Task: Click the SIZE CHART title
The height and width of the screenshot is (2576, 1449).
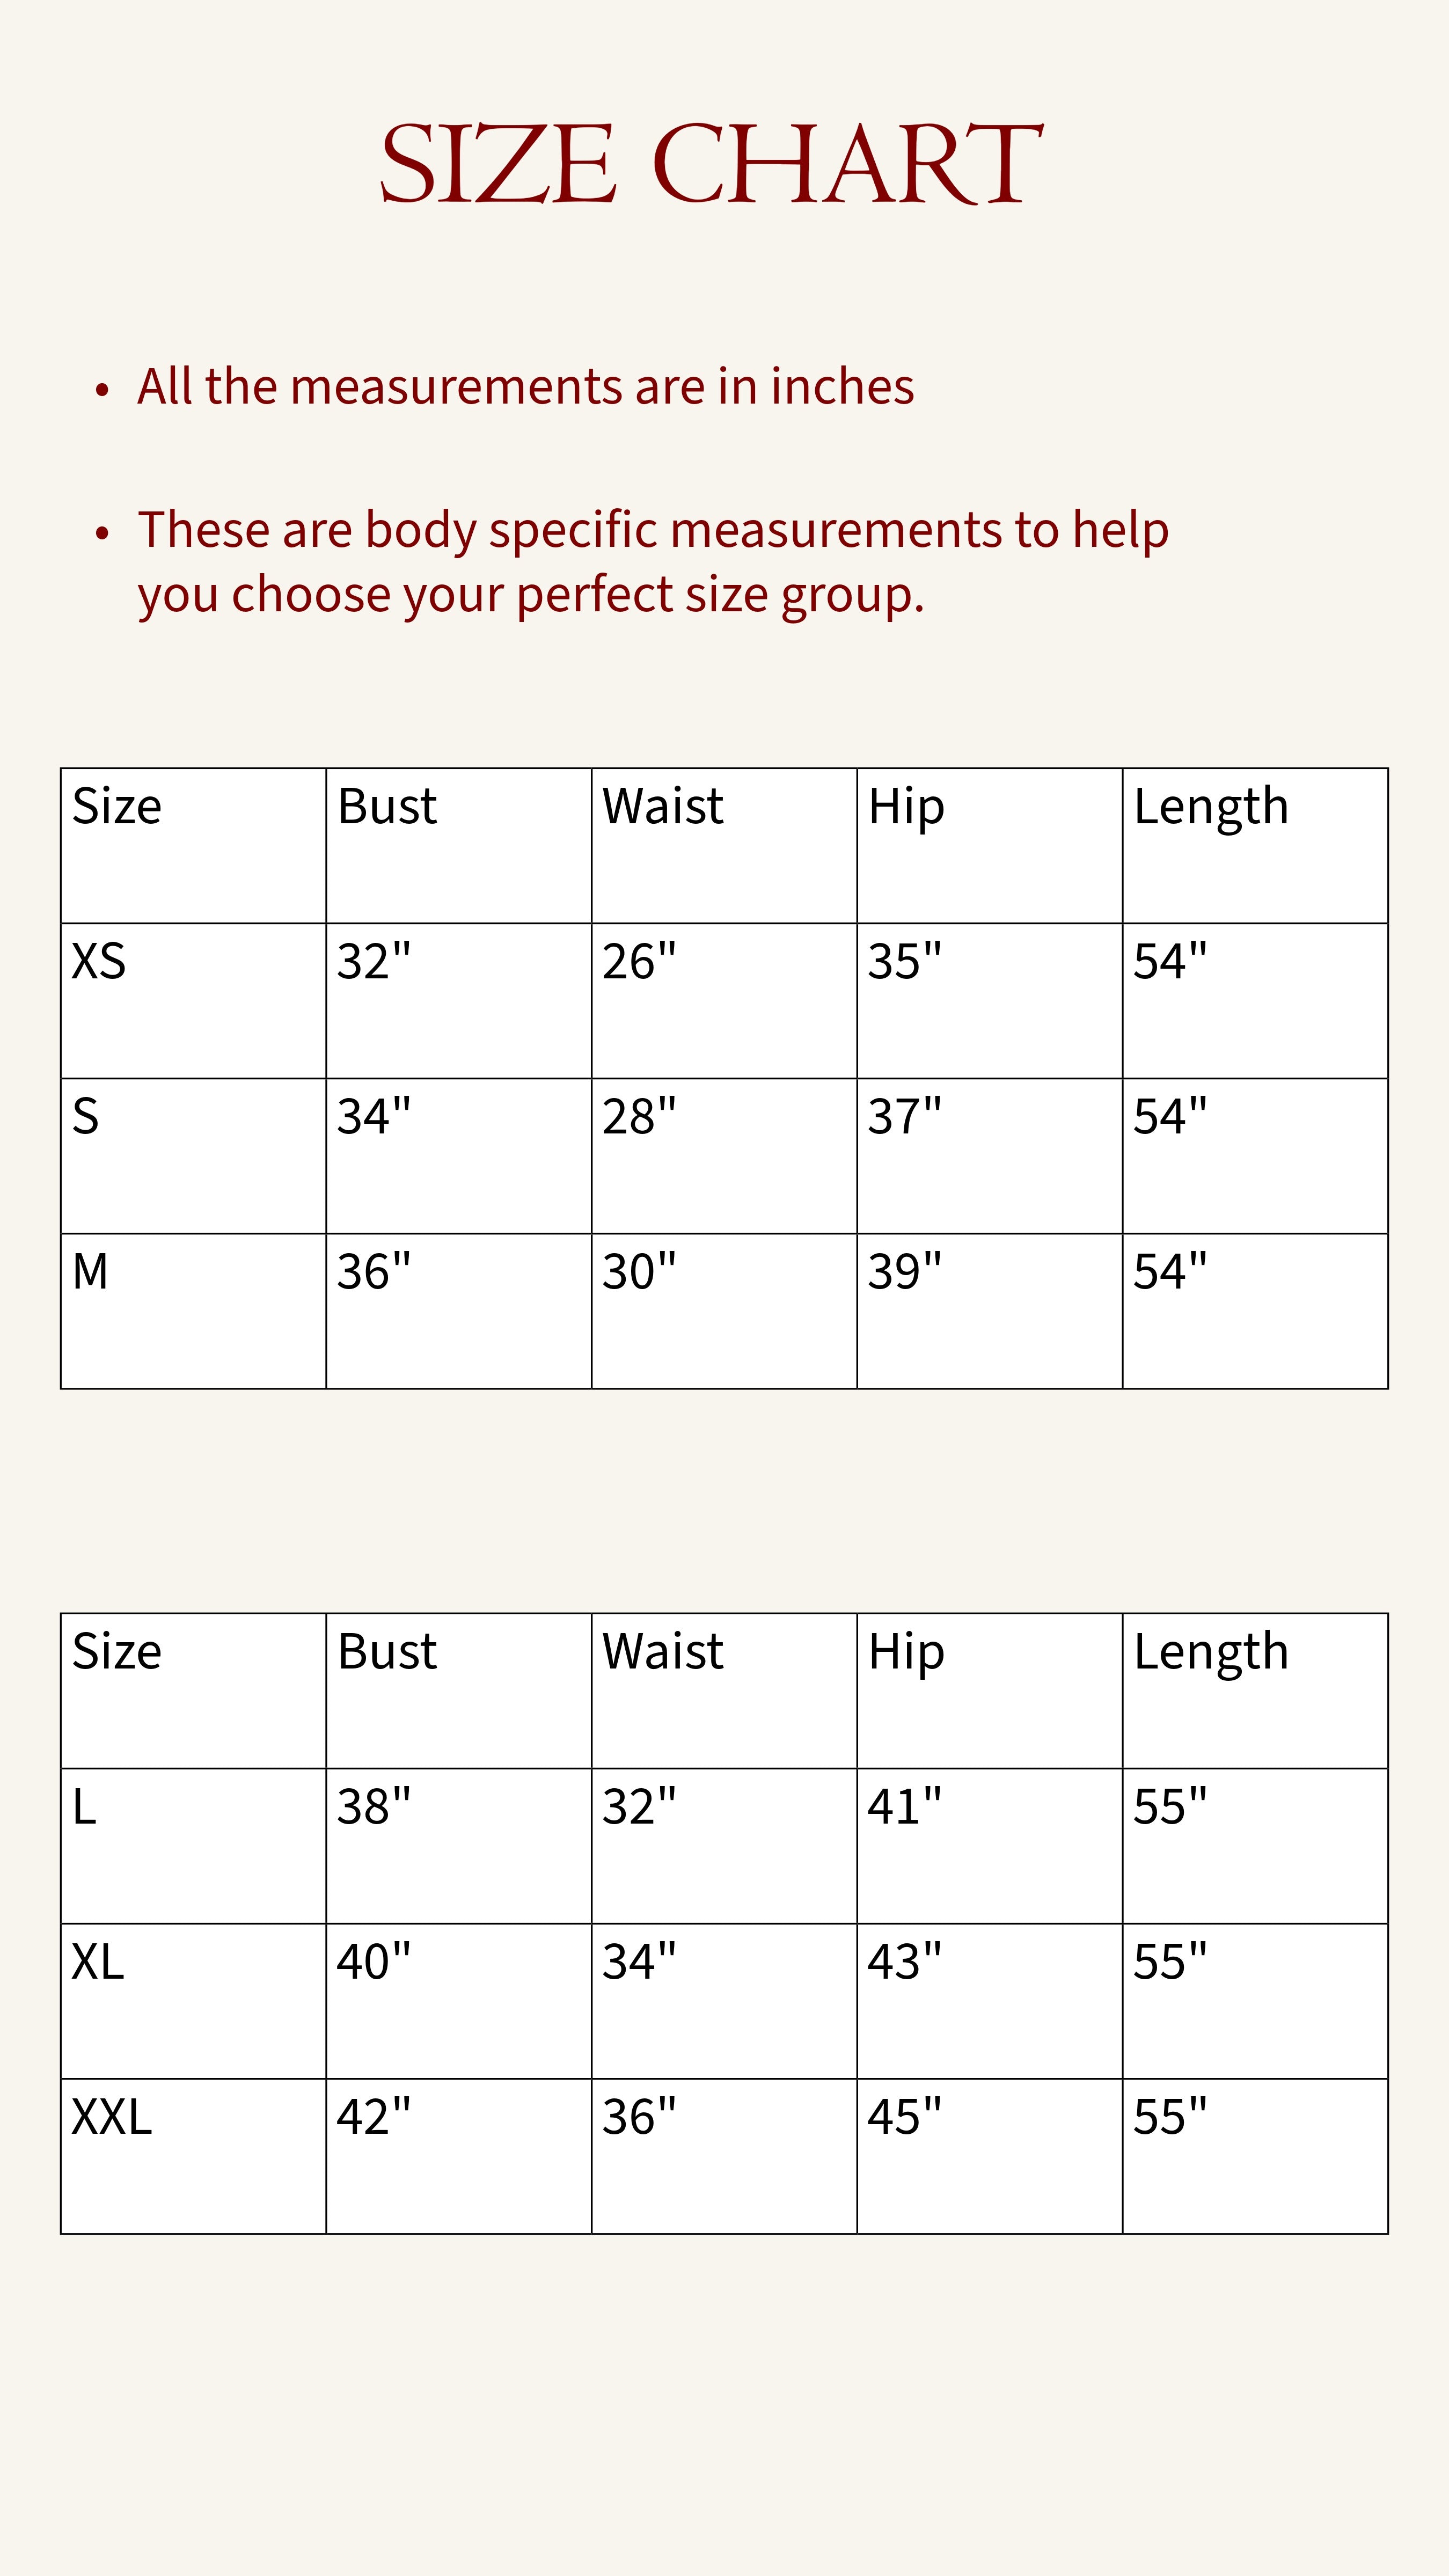Action: coord(711,164)
